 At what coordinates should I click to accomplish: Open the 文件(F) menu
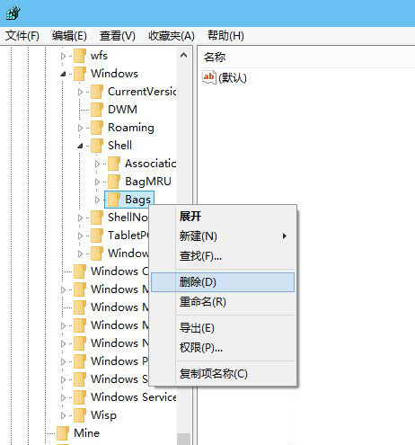[22, 36]
